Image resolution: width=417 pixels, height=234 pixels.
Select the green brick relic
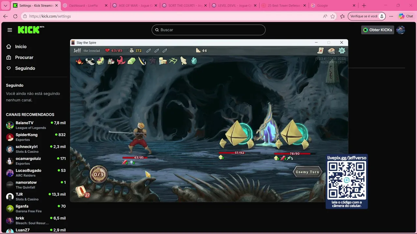pos(132,61)
